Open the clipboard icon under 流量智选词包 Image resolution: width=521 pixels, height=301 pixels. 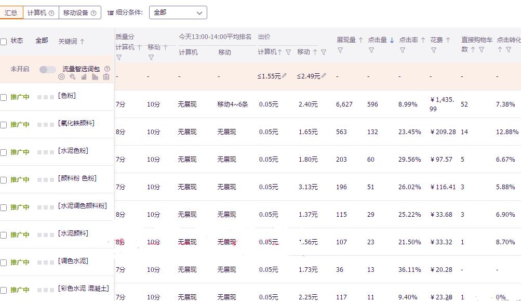click(x=106, y=77)
